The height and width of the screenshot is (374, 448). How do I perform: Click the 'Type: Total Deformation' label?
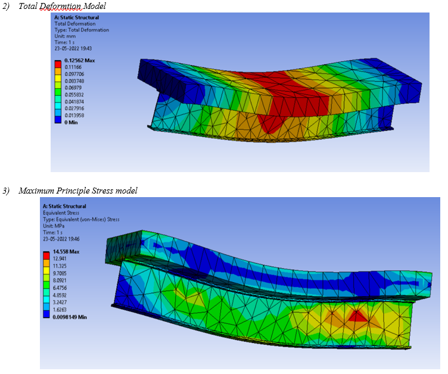tap(82, 30)
